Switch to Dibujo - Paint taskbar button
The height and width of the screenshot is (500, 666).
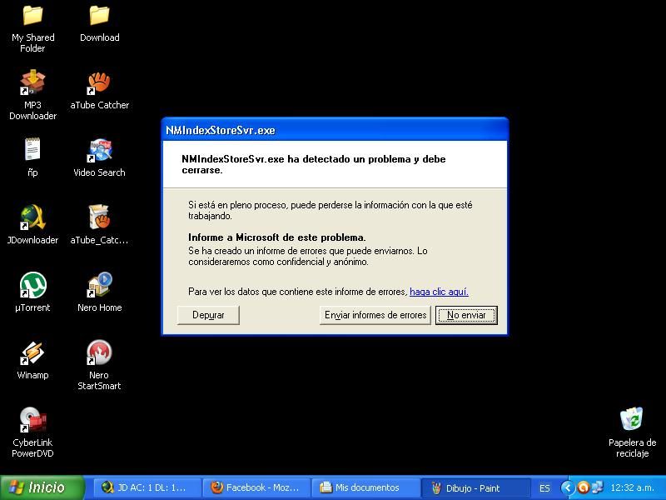475,487
